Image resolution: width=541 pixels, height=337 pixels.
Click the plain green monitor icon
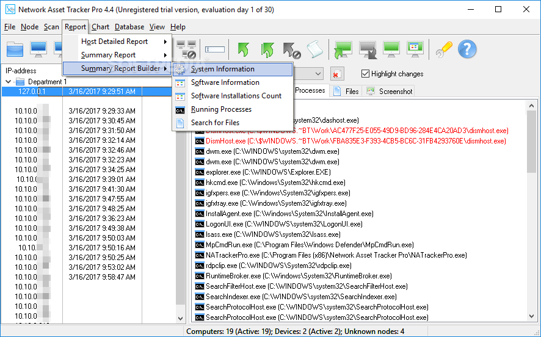tap(391, 49)
